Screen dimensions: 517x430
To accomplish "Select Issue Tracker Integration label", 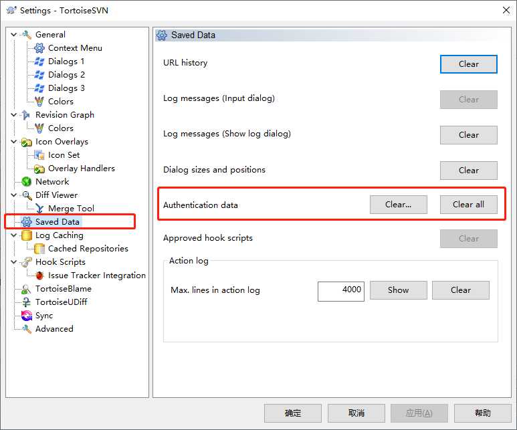I will [x=97, y=276].
